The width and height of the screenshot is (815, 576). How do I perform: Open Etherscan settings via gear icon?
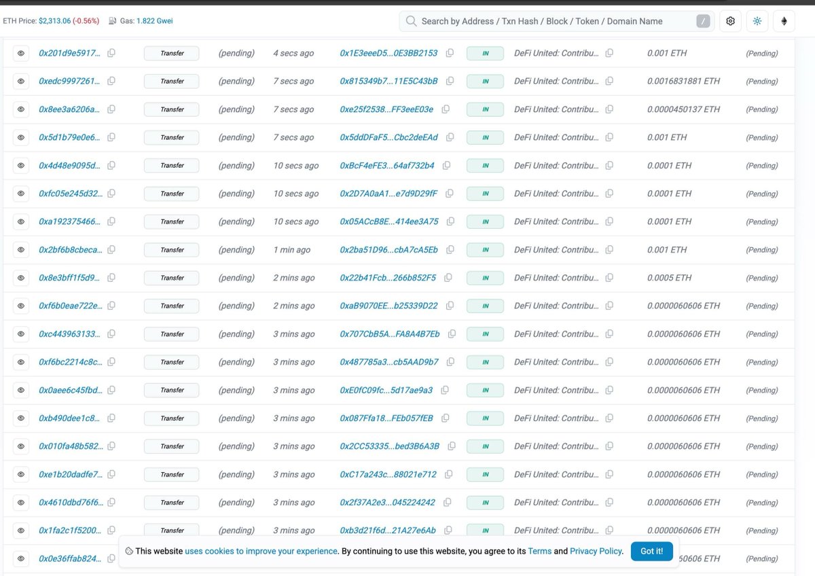point(729,21)
